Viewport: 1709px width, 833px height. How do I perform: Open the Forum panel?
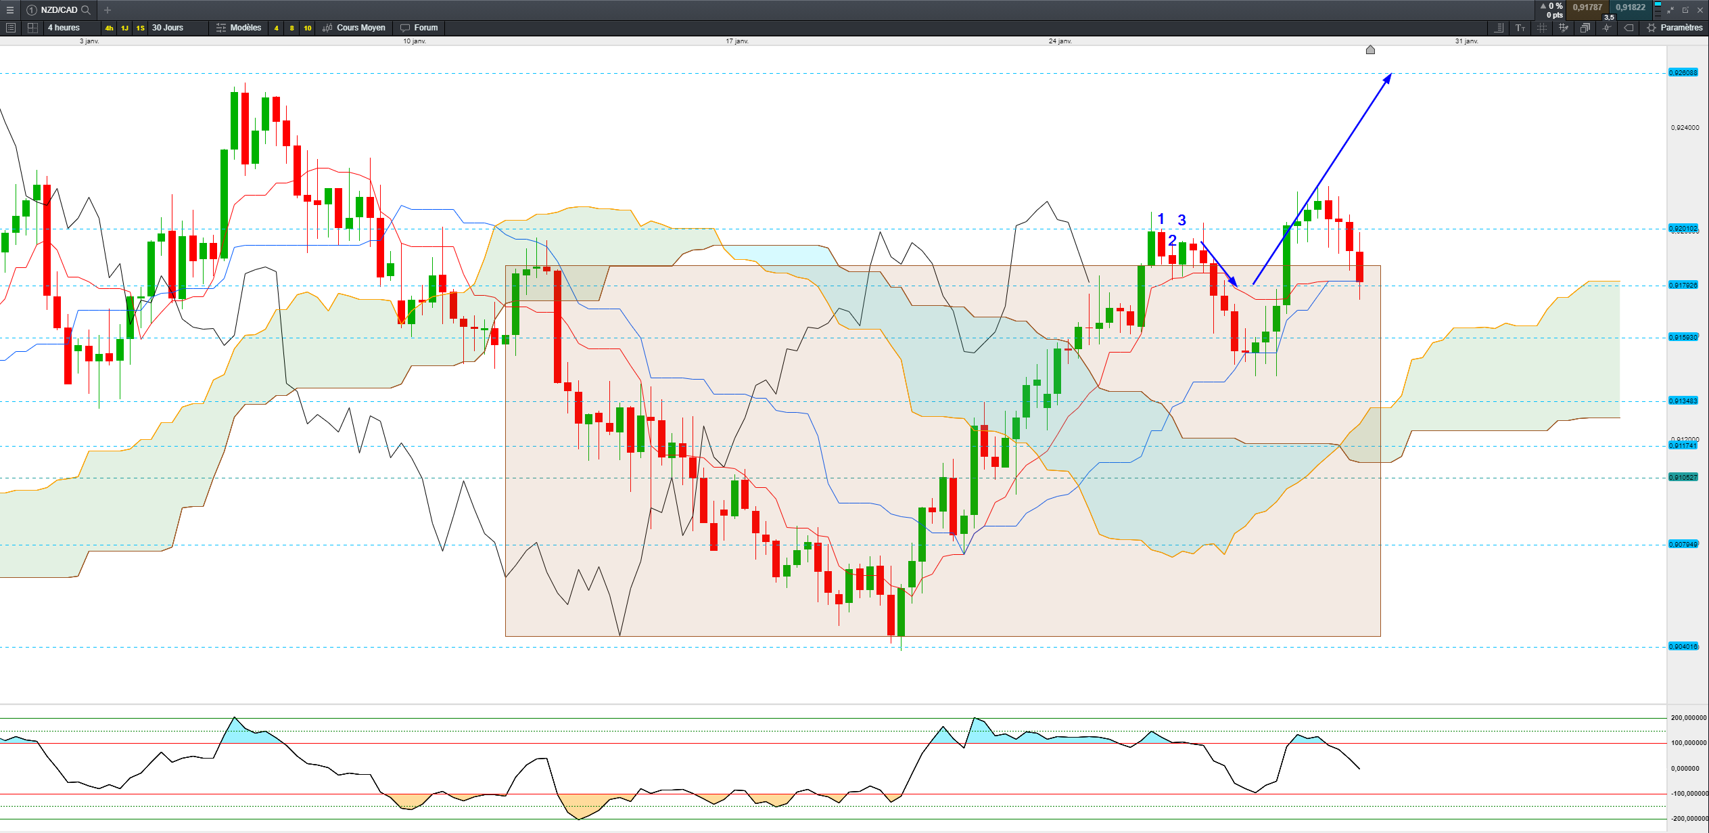point(419,28)
